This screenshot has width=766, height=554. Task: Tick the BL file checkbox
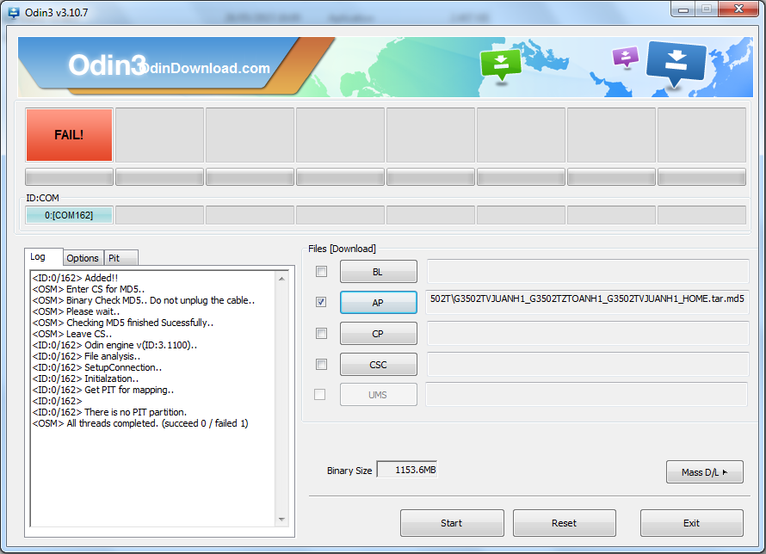click(321, 271)
